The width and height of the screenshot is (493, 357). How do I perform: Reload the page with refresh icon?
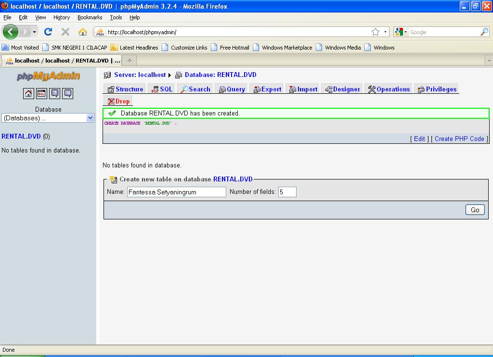click(x=48, y=32)
